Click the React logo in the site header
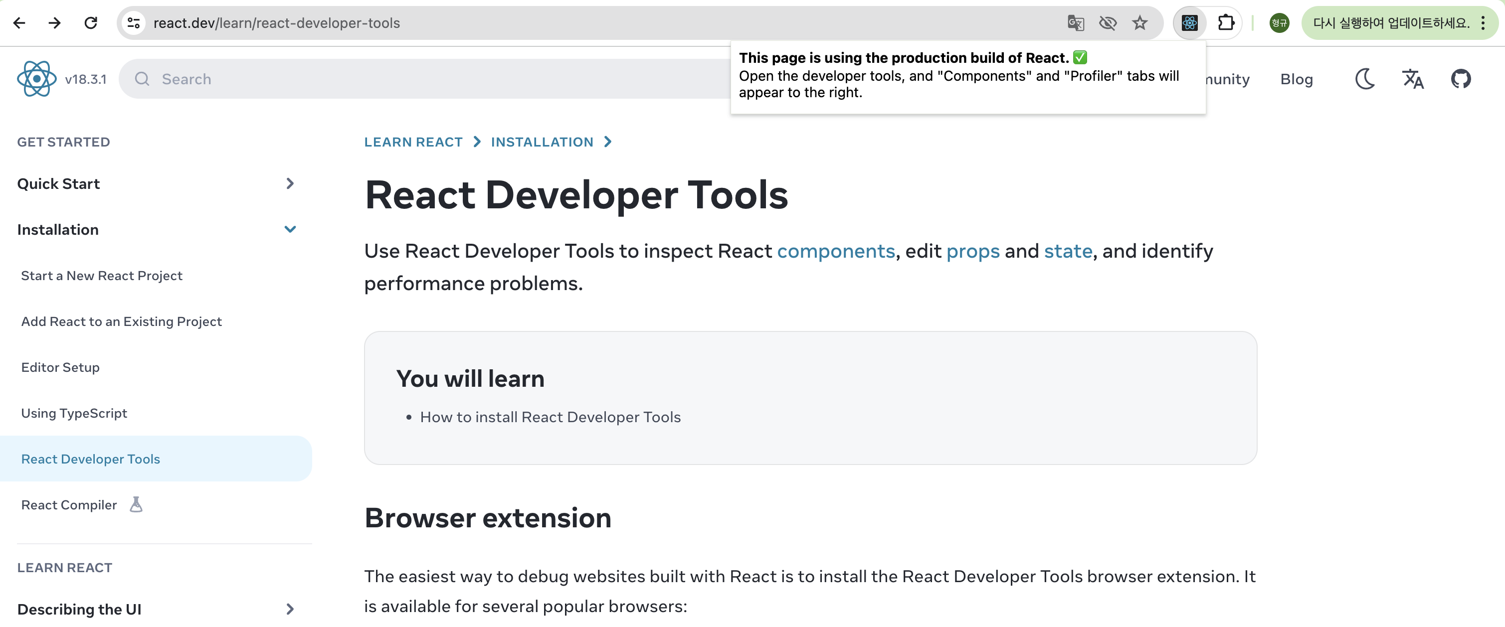This screenshot has height=627, width=1505. point(37,78)
